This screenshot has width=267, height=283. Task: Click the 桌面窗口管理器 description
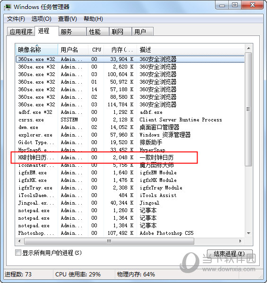click(x=159, y=128)
